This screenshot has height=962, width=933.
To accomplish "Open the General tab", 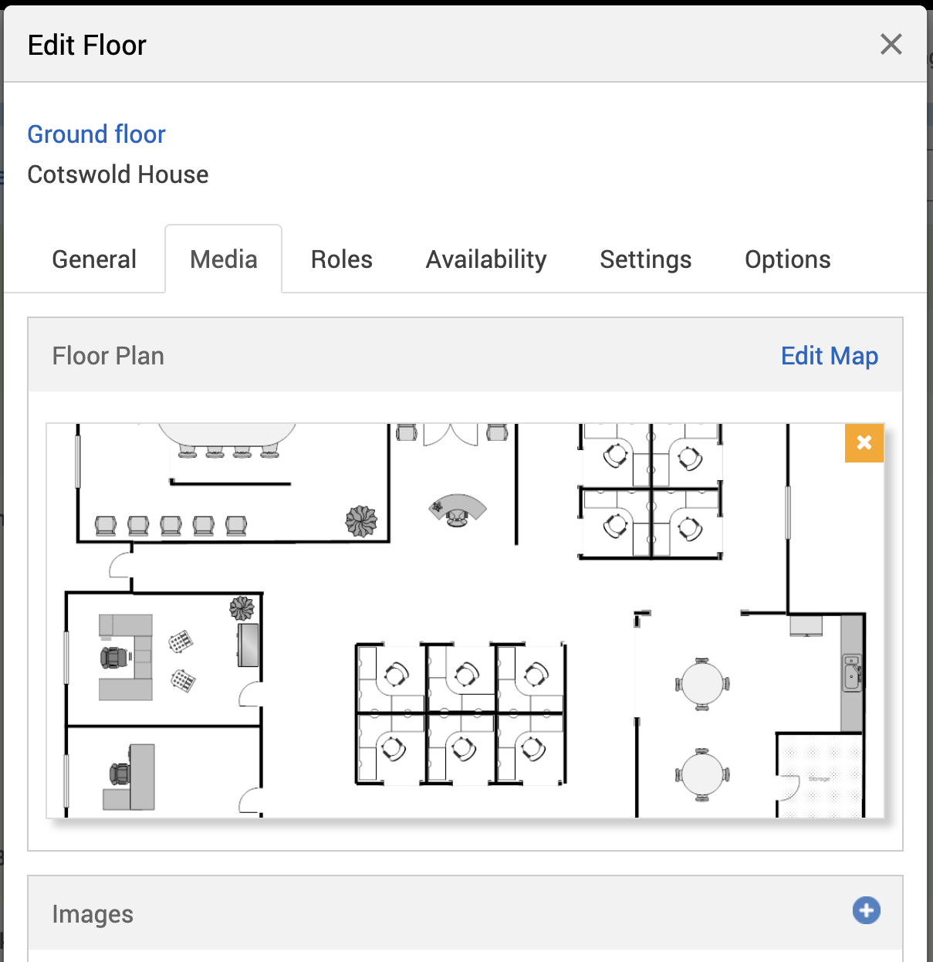I will (x=94, y=259).
